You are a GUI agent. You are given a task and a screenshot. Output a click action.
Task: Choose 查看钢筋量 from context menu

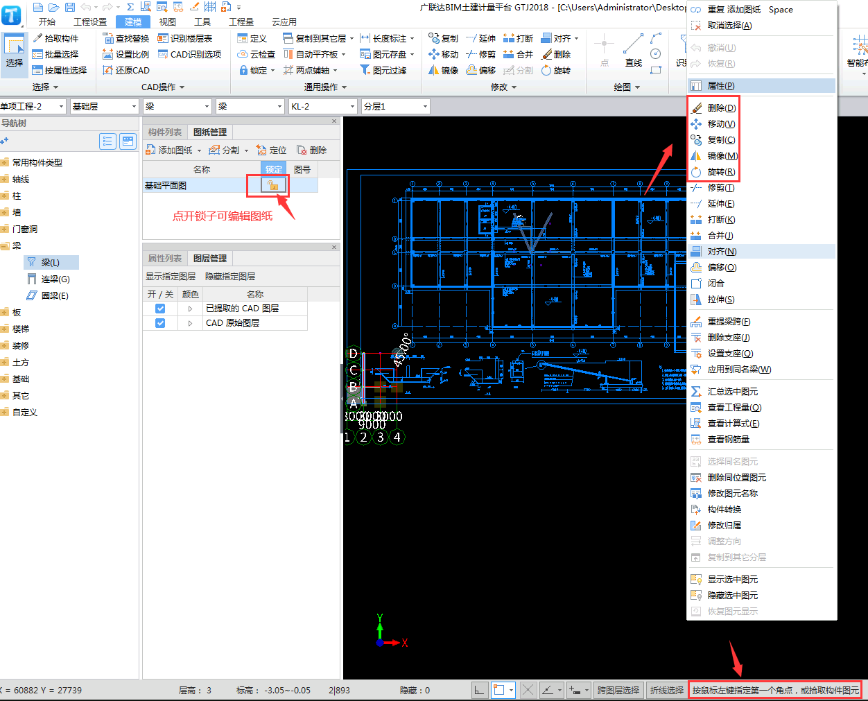(x=762, y=440)
